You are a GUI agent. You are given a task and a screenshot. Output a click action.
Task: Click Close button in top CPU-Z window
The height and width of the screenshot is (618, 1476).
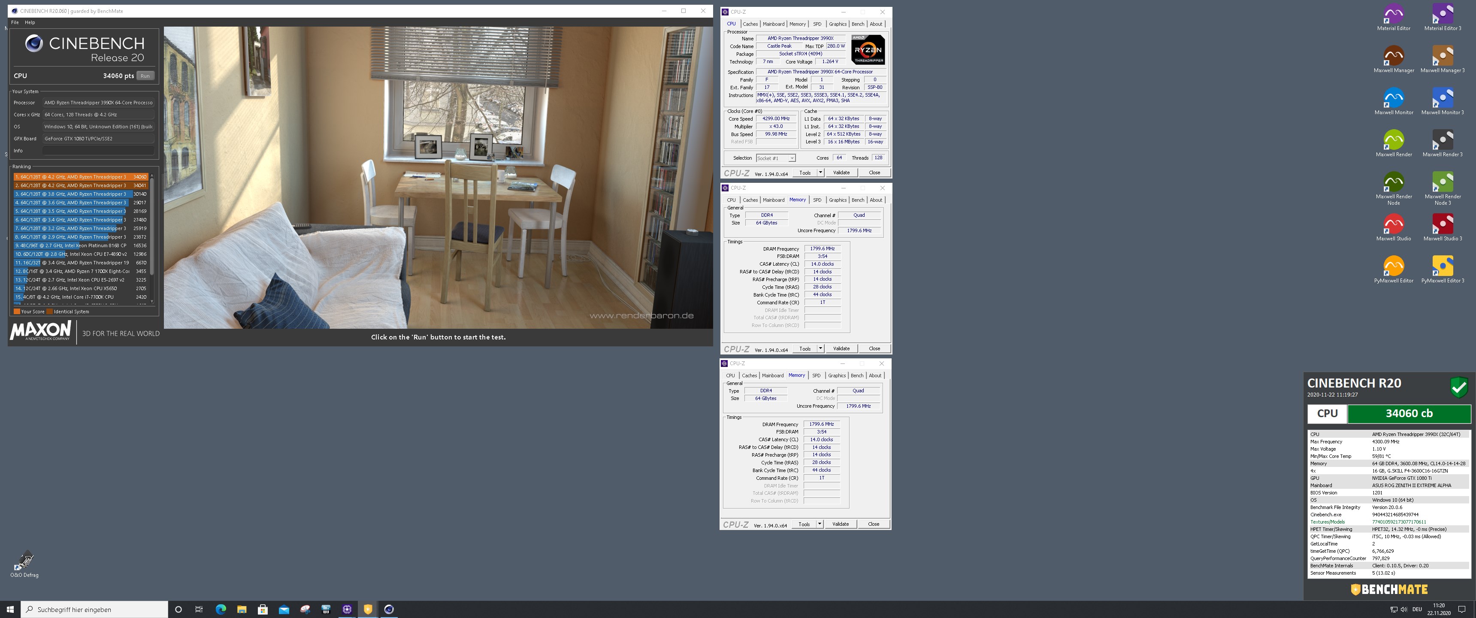click(874, 173)
